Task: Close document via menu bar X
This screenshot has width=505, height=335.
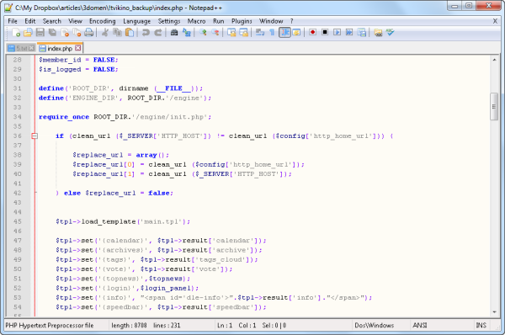Action: [x=495, y=21]
